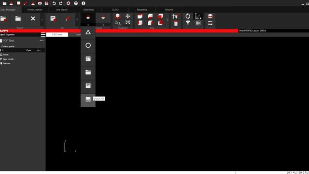
Task: Click the Edit Job red pencil ribbon icon
Action: tap(68, 19)
